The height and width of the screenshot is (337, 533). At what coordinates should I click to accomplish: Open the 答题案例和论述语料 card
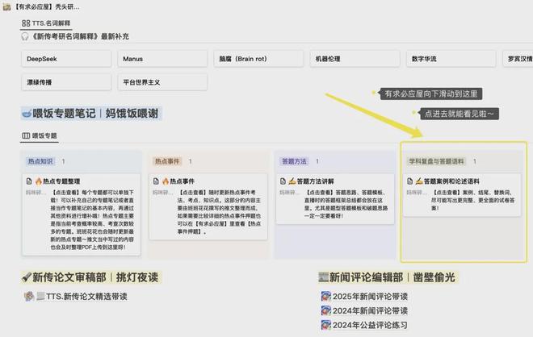tap(462, 195)
